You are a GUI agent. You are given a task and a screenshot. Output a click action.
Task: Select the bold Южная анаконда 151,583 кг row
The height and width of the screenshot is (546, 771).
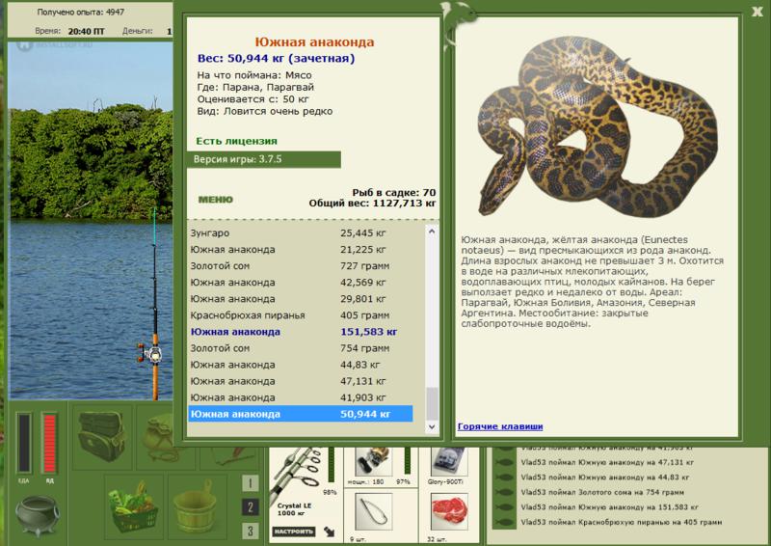[x=301, y=332]
